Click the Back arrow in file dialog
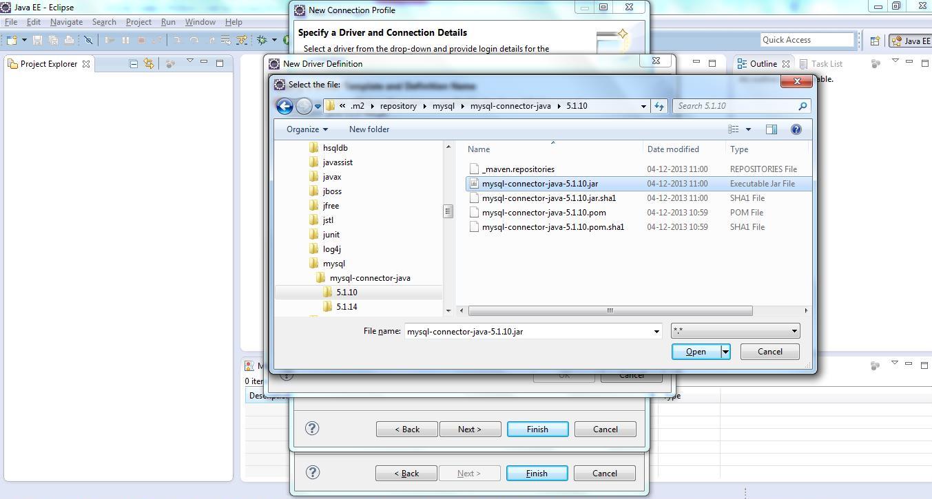 (284, 106)
